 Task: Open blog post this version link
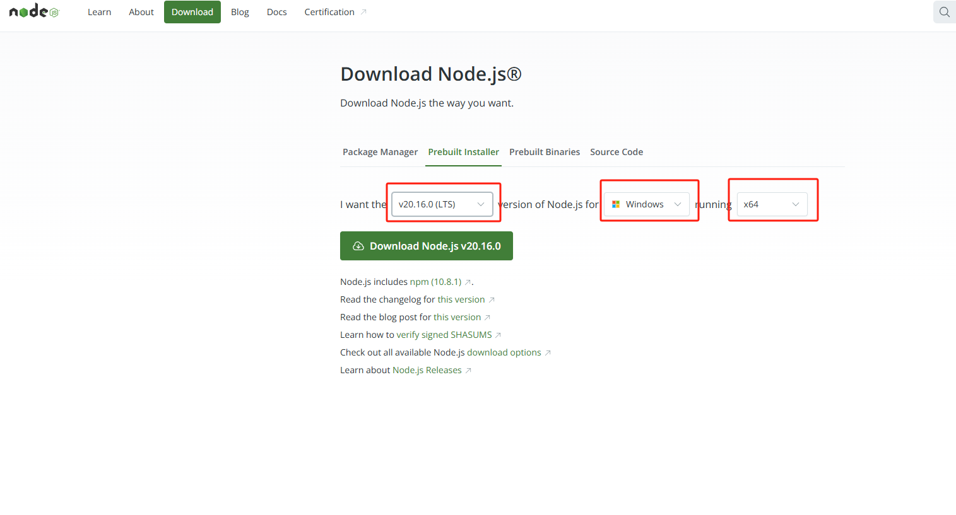[457, 317]
